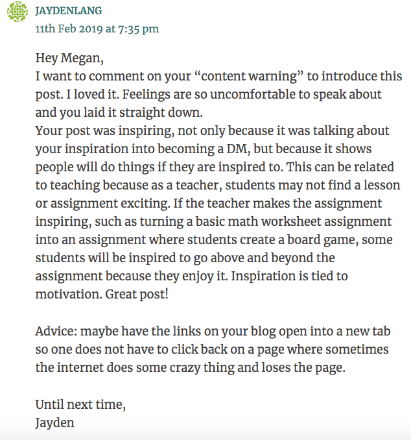Image resolution: width=411 pixels, height=440 pixels.
Task: Click the 'Hey Megan,' greeting line
Action: (x=69, y=58)
